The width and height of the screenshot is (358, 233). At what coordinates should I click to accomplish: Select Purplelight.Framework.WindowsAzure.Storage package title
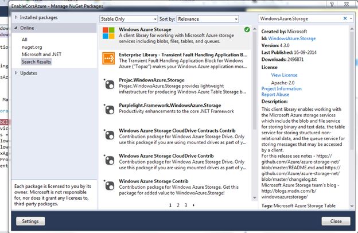coord(170,105)
